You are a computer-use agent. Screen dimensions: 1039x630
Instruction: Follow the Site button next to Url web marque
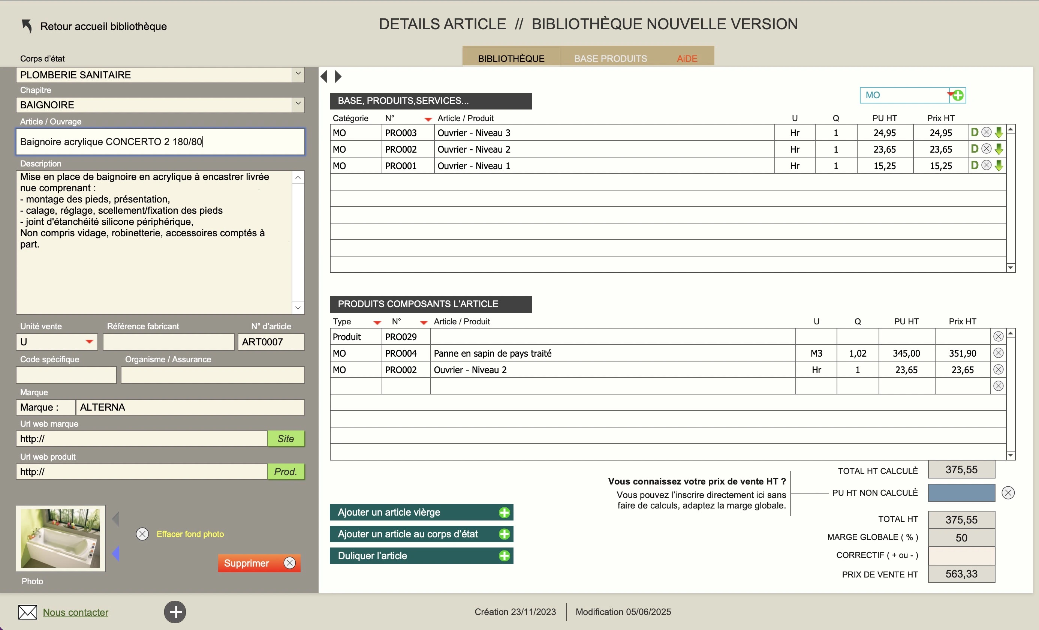click(x=286, y=438)
